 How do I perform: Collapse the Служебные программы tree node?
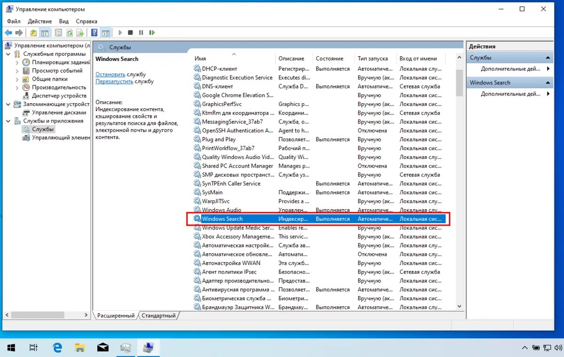click(x=9, y=54)
